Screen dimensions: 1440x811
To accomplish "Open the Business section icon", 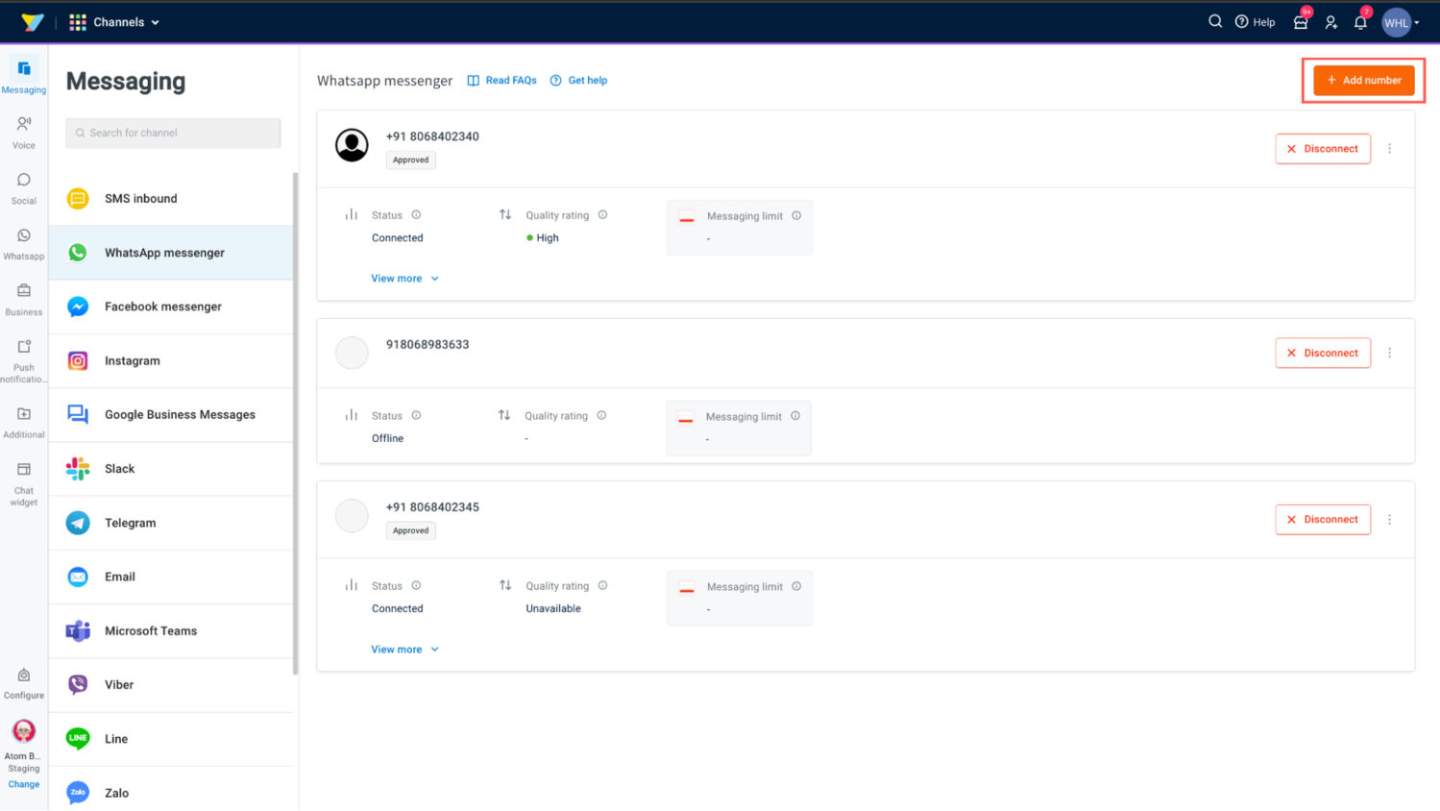I will pos(24,290).
